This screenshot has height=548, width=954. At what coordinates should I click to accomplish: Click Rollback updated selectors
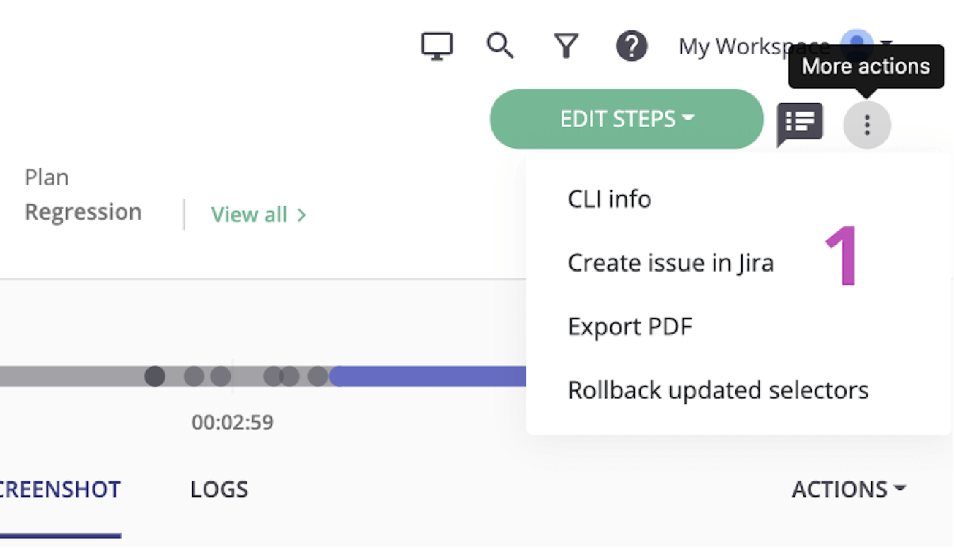coord(718,390)
